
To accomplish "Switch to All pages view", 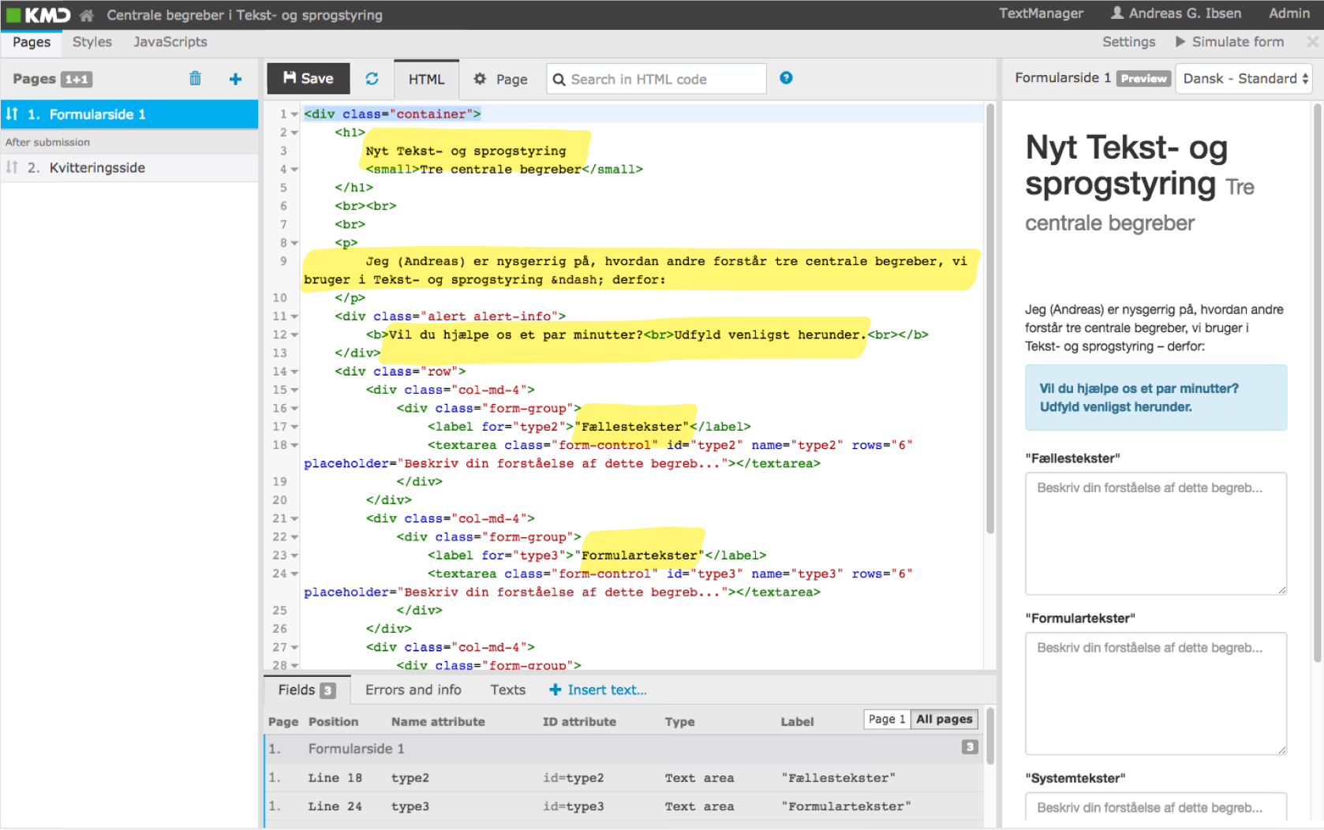I will [x=944, y=719].
